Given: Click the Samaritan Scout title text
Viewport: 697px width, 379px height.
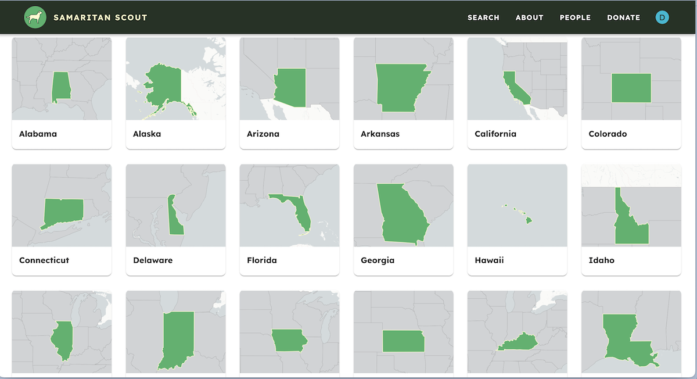Looking at the screenshot, I should click(100, 17).
